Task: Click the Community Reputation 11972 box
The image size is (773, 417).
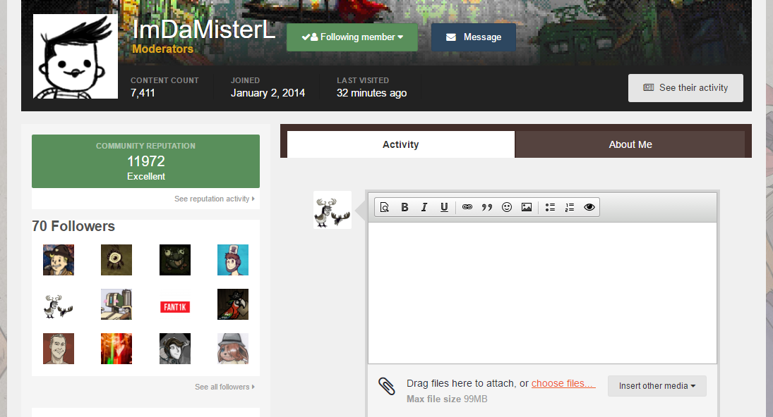Action: [146, 161]
